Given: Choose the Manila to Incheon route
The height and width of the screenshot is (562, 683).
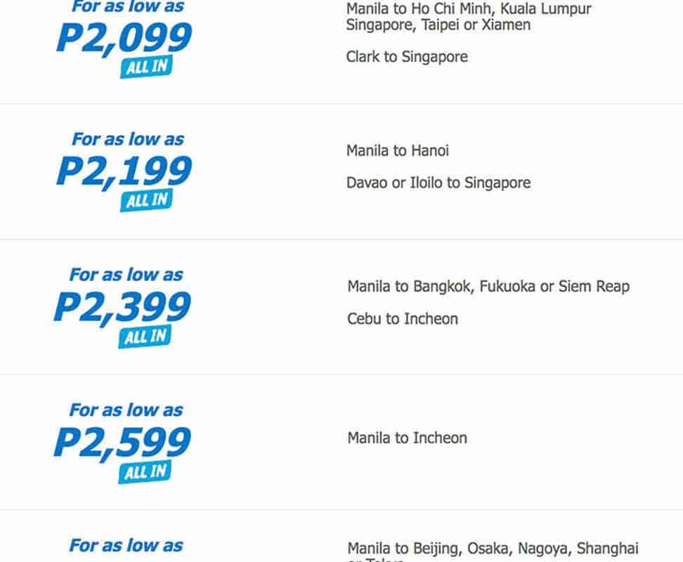Looking at the screenshot, I should (x=407, y=438).
